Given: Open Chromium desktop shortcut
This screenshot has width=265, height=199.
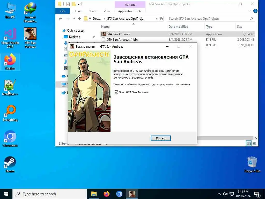Looking at the screenshot, I should click(x=10, y=139).
